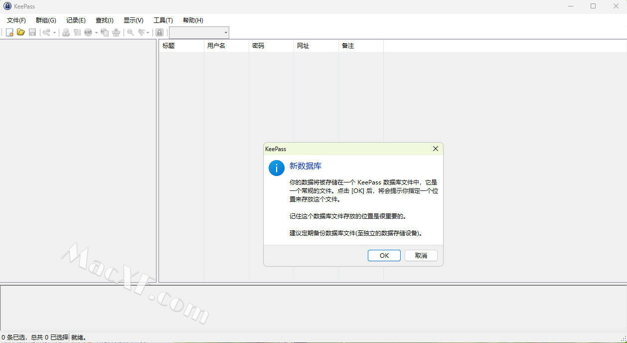The width and height of the screenshot is (627, 343).
Task: Click the 密码 column header
Action: click(x=271, y=45)
